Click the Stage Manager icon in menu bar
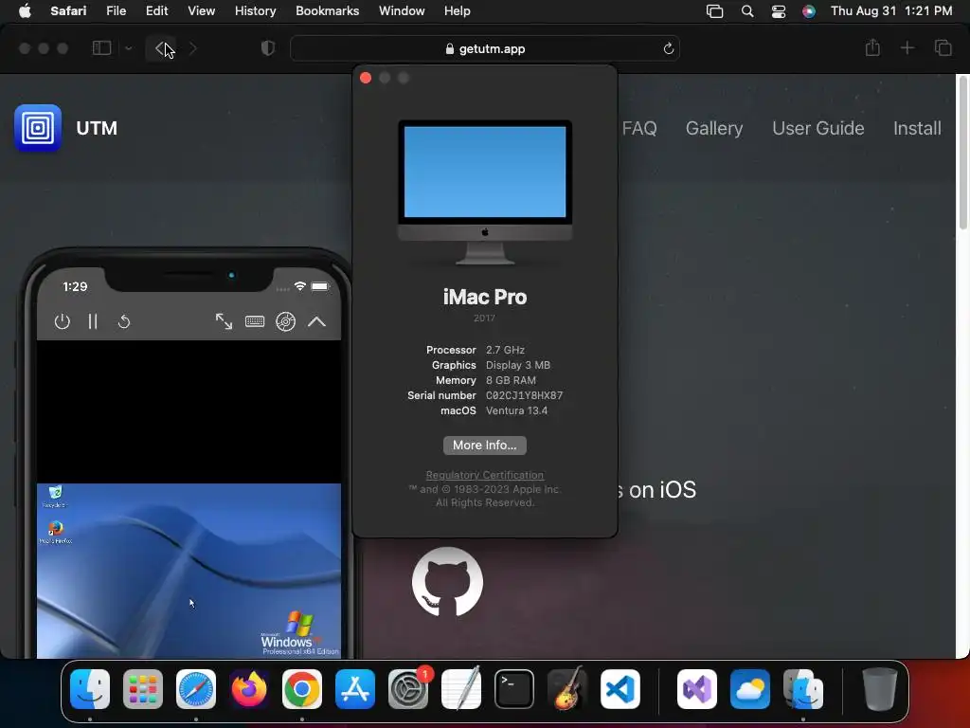The height and width of the screenshot is (728, 970). (x=714, y=11)
